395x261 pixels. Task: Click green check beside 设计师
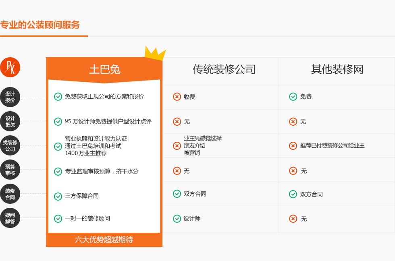(x=177, y=219)
